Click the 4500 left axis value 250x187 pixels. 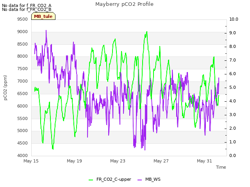click(x=23, y=143)
